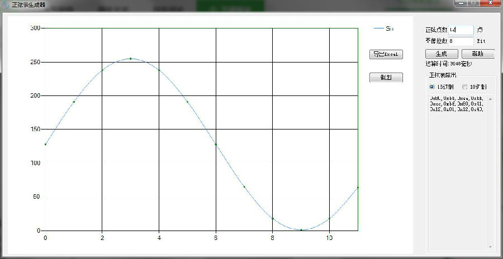This screenshot has height=259, width=503.
Task: Click the 截图 screenshot button
Action: [386, 78]
